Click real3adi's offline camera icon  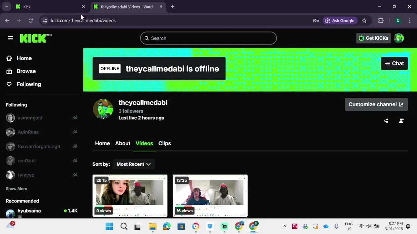75,161
